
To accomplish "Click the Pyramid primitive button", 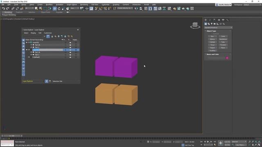I will click(x=223, y=45).
